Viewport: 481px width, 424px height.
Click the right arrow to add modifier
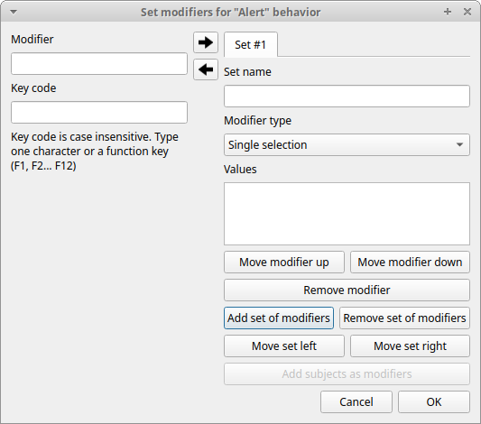(x=206, y=42)
